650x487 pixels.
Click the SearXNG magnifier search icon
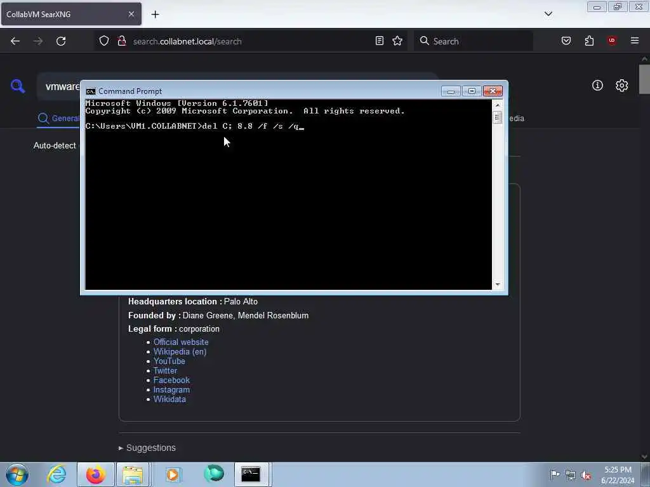click(x=18, y=86)
